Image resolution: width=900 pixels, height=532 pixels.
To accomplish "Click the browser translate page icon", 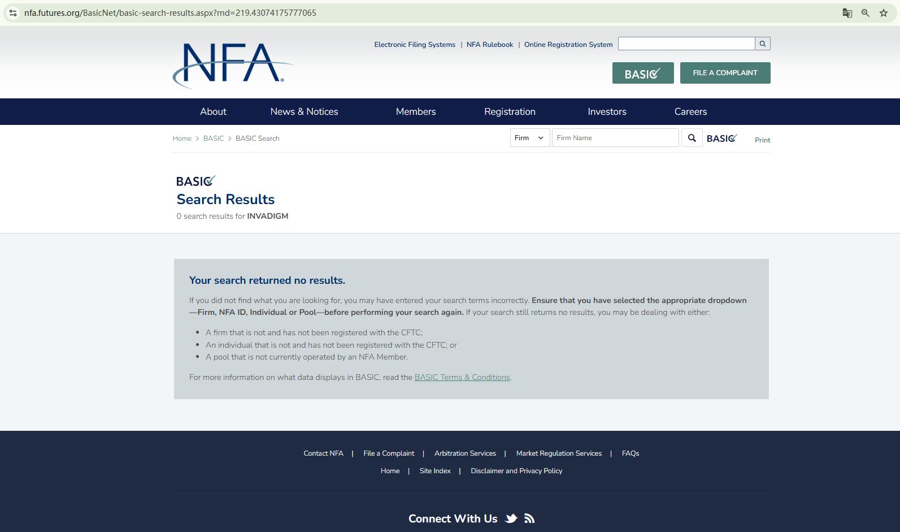I will pyautogui.click(x=847, y=13).
